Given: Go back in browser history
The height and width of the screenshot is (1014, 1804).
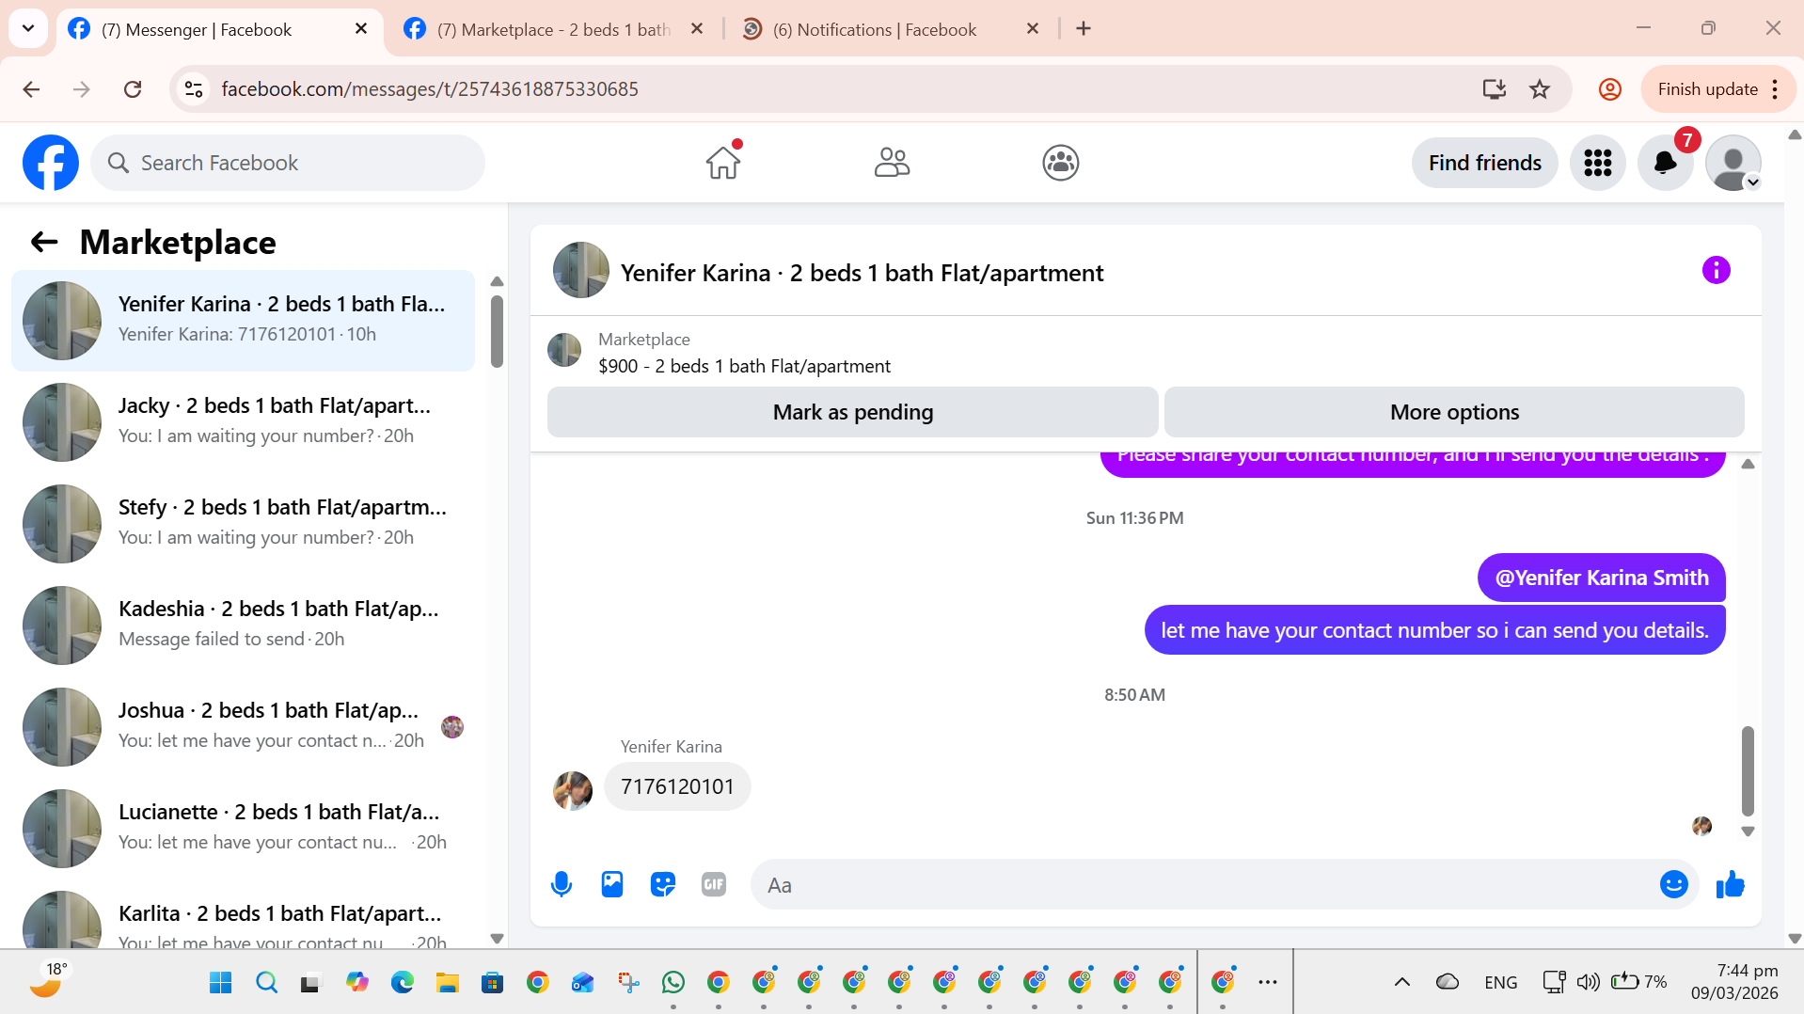Looking at the screenshot, I should [31, 89].
